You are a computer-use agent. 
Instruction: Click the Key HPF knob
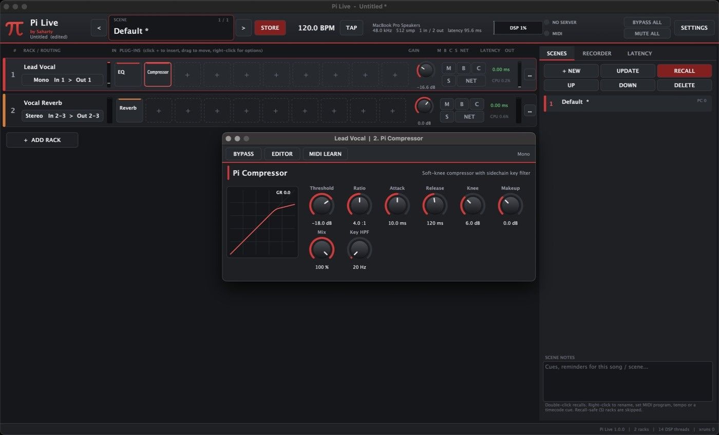point(359,250)
